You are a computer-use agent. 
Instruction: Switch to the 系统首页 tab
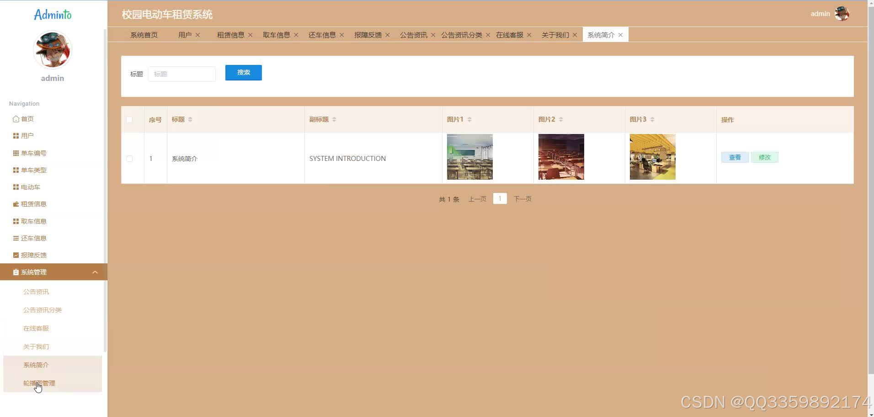pyautogui.click(x=144, y=35)
